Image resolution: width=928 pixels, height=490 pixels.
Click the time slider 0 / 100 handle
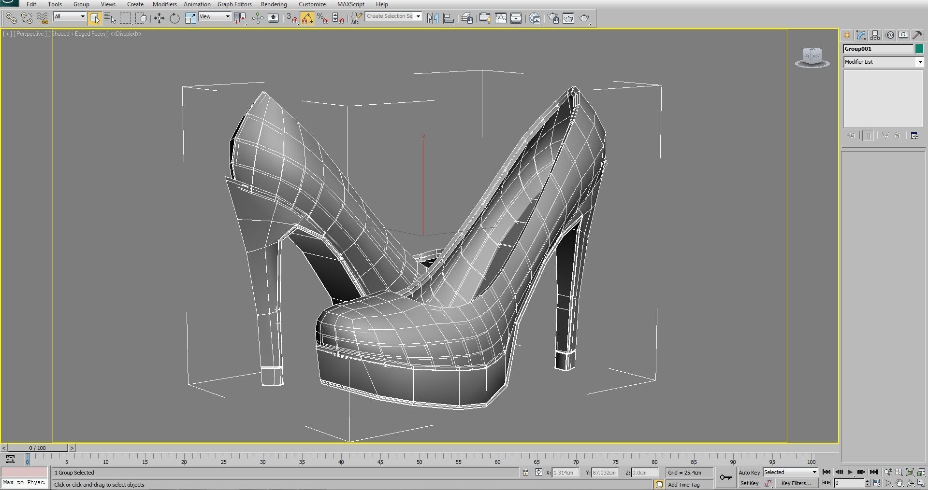point(38,448)
